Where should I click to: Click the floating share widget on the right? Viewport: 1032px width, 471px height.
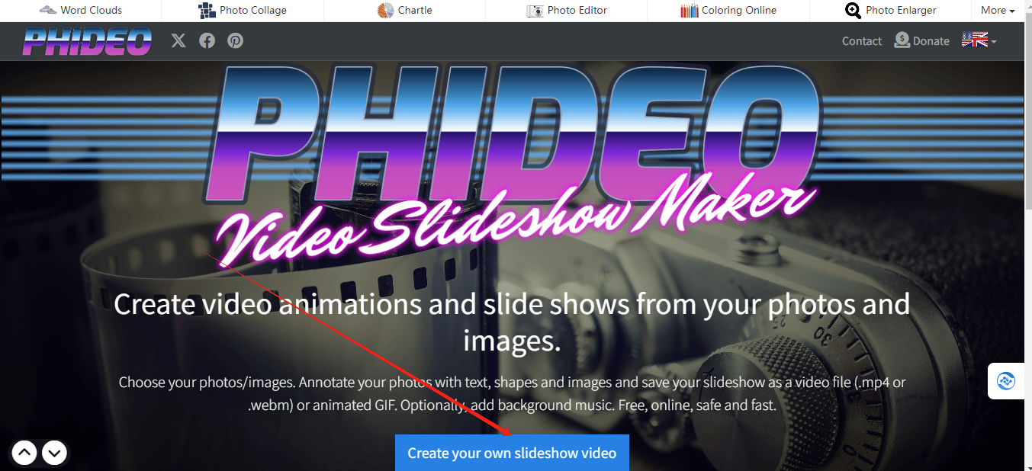pos(1008,380)
